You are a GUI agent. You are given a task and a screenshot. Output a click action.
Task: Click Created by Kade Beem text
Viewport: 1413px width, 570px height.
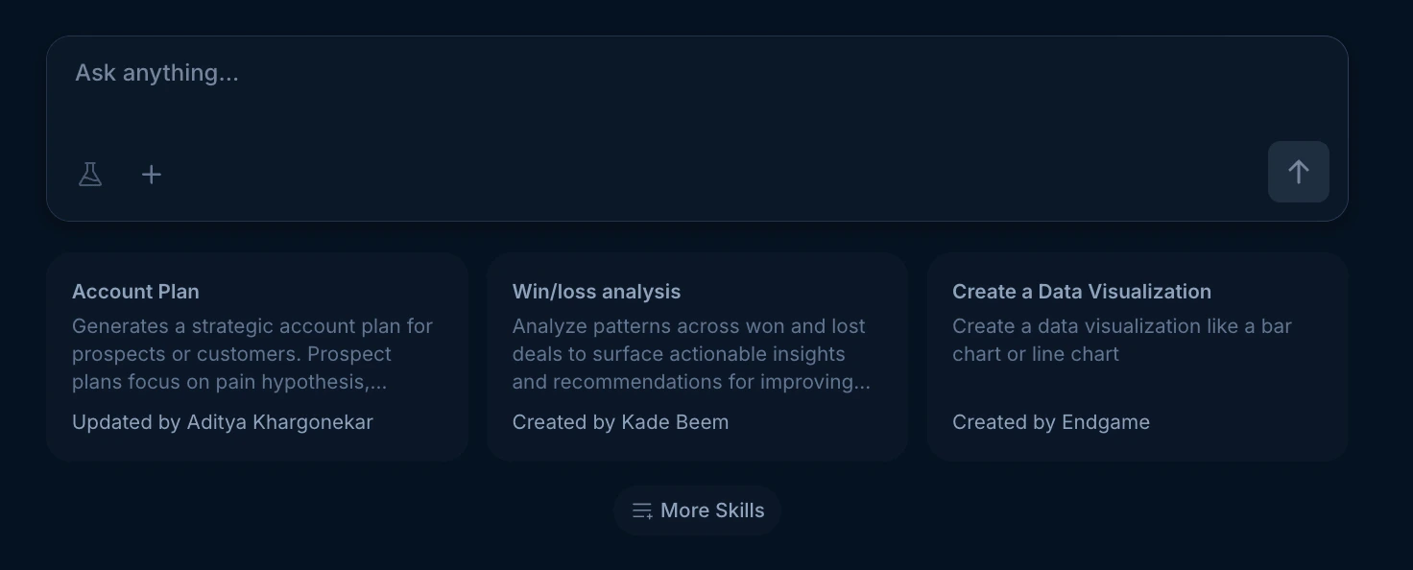(620, 422)
